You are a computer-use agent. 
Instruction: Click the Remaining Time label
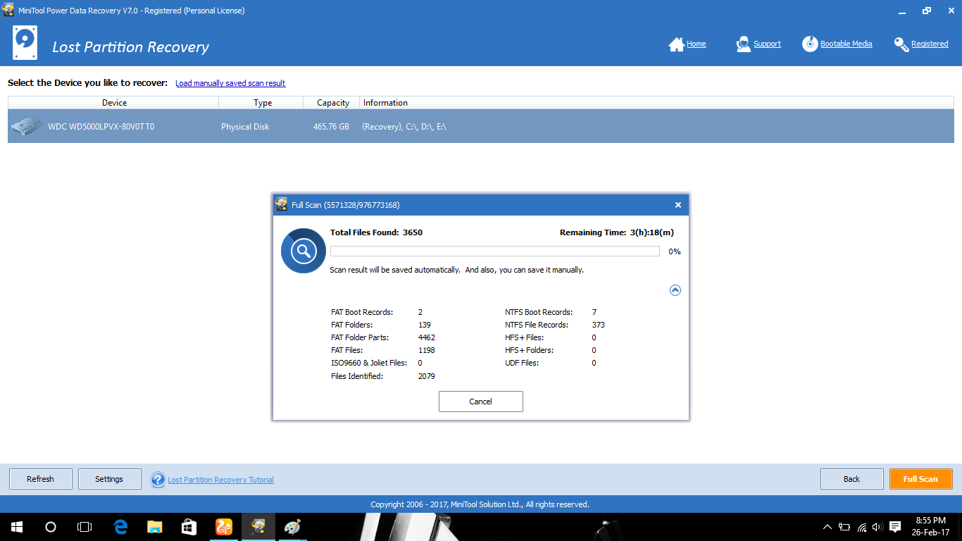(x=593, y=232)
